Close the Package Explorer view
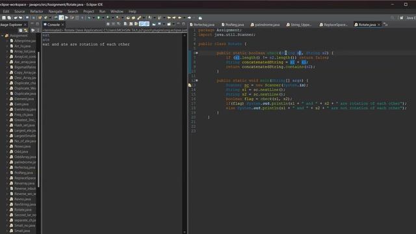Image resolution: width=416 pixels, height=234 pixels. point(25,25)
